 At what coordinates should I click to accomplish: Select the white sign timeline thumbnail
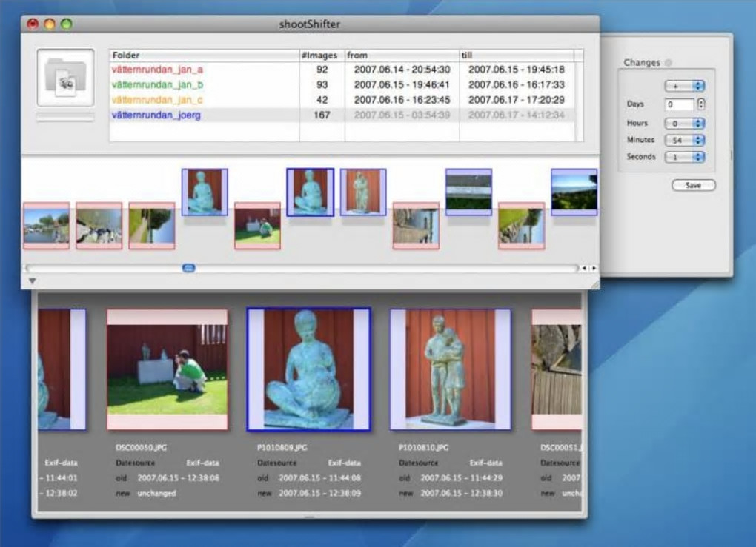click(x=468, y=192)
